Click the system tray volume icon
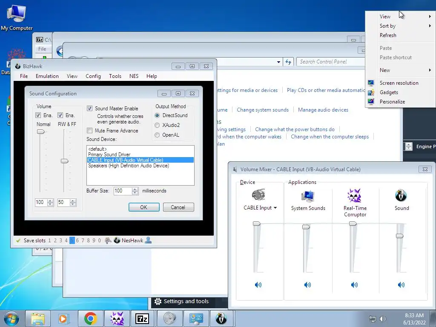 (383, 318)
